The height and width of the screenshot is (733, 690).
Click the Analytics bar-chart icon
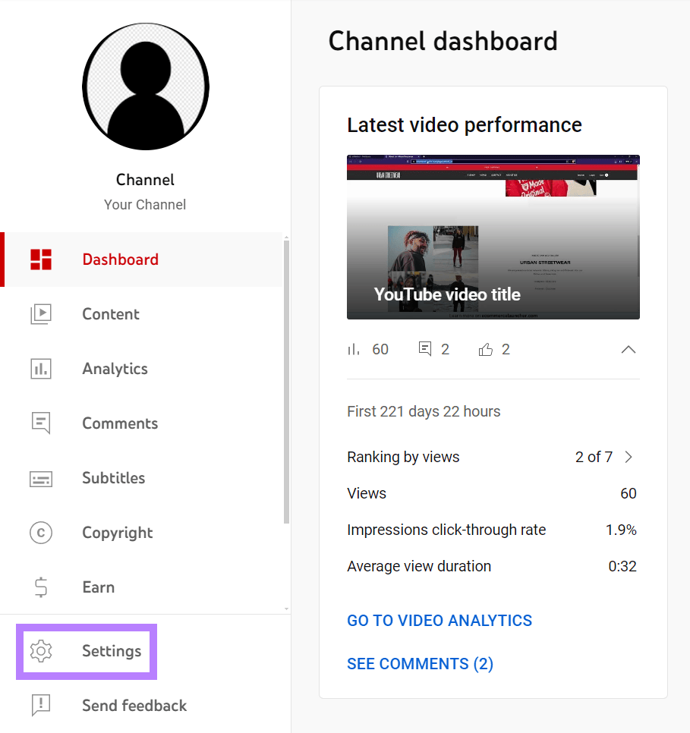40,368
